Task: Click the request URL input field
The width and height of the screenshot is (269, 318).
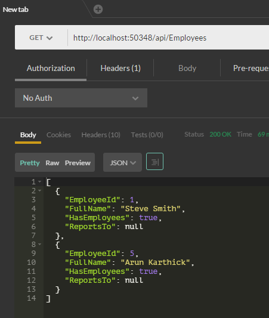Action: tap(168, 38)
